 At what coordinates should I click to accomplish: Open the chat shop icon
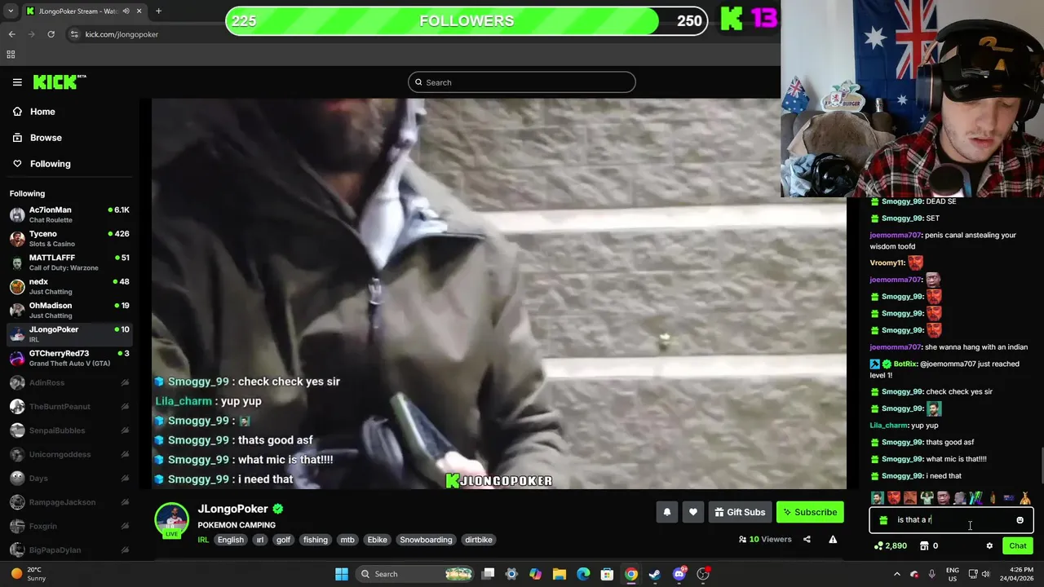[923, 545]
